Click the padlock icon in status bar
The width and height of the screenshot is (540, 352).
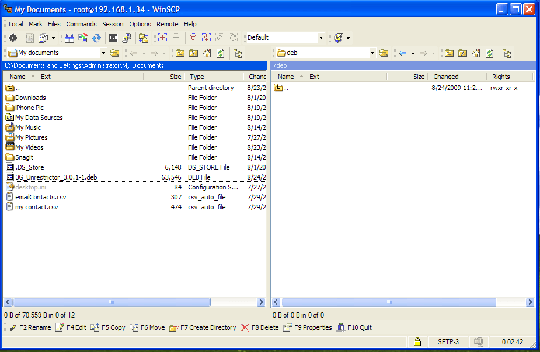pyautogui.click(x=417, y=342)
